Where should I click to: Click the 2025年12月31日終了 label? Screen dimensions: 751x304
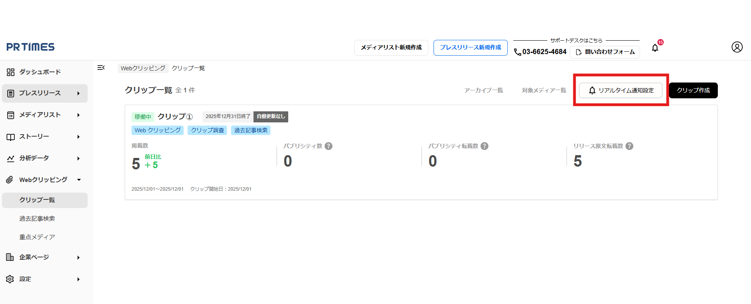[x=228, y=116]
